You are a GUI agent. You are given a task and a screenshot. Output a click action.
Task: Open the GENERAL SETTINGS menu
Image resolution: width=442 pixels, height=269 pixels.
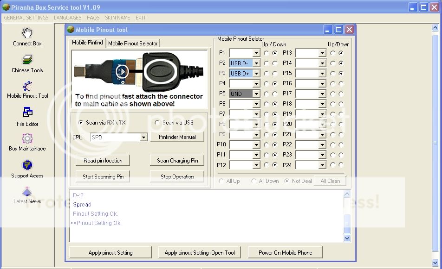pyautogui.click(x=26, y=18)
